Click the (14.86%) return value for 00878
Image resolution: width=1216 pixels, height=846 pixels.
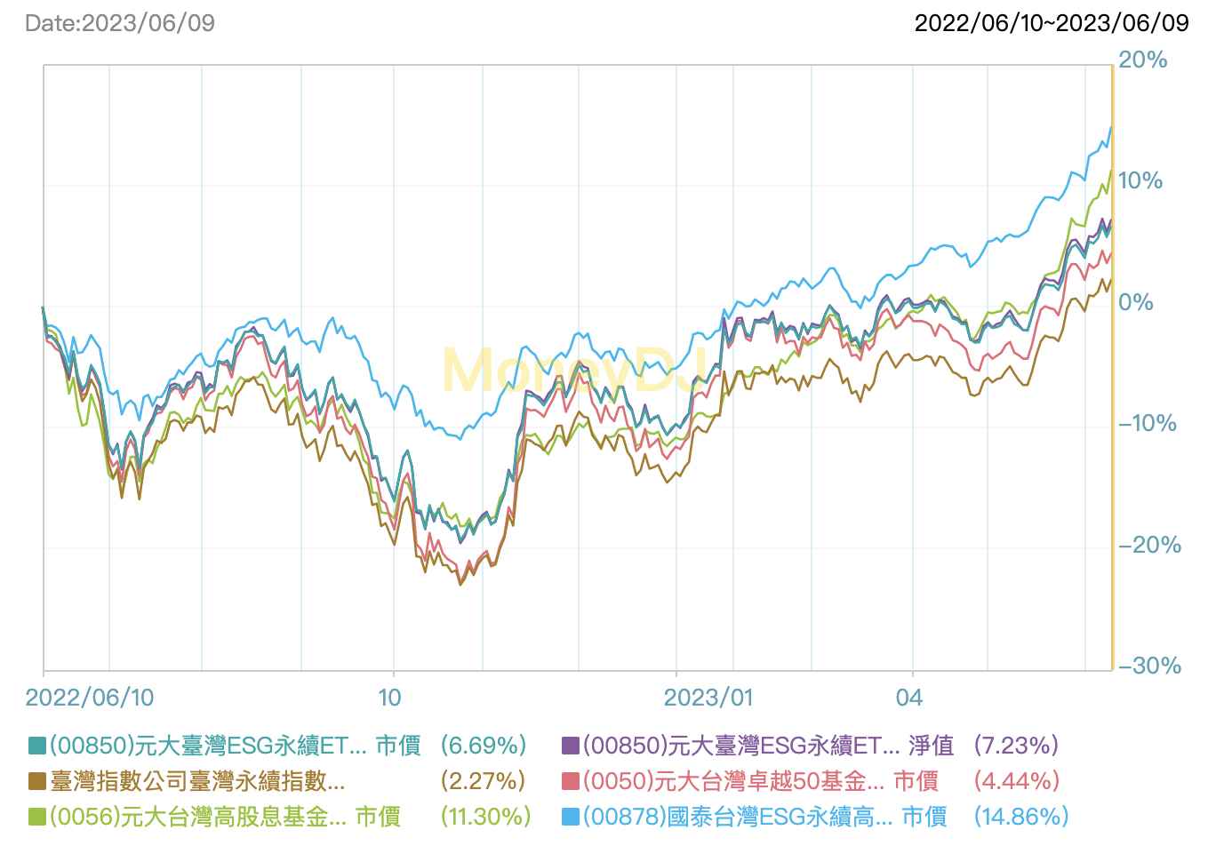1021,817
